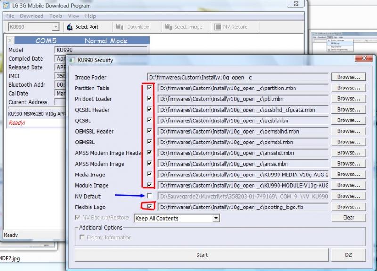
Task: Click the Select Port toolbar icon
Action: tap(70, 27)
